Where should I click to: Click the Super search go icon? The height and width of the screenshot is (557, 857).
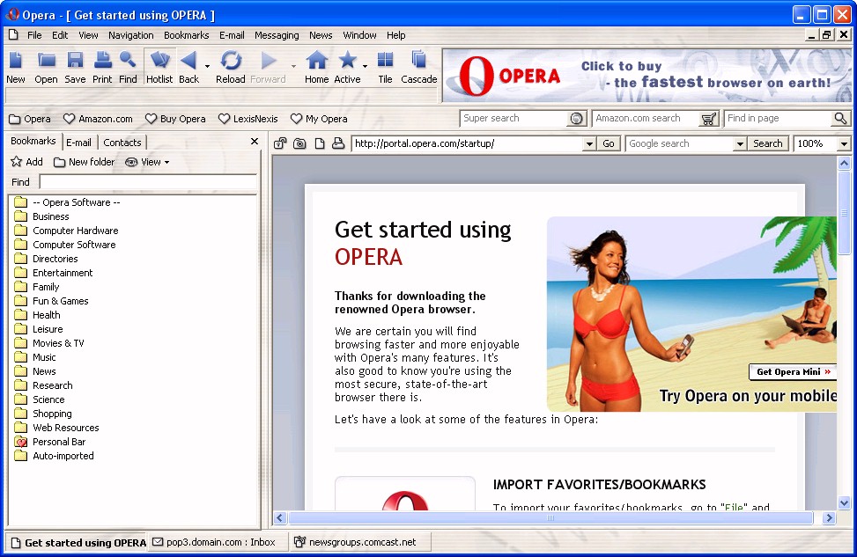pos(576,119)
